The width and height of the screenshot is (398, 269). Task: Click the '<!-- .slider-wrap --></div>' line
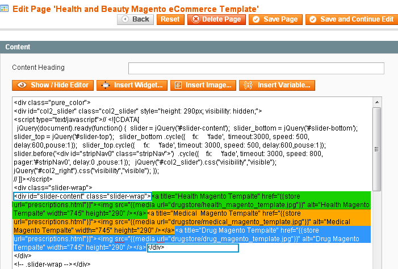(x=52, y=264)
